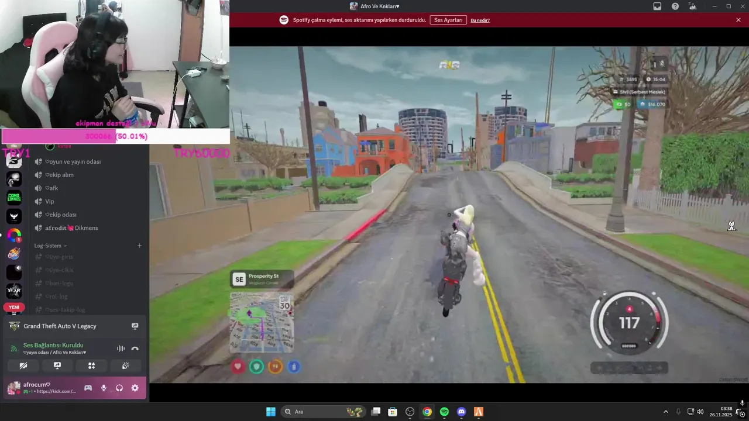The image size is (749, 421).
Task: Open the COMO LOKKOS server icon
Action: [x=14, y=198]
